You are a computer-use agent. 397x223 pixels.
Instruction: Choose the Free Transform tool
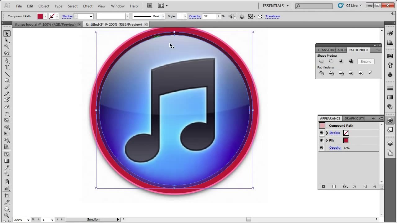click(7, 133)
